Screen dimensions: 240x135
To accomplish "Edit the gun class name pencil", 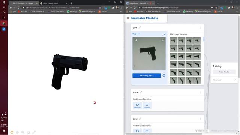I will tap(140, 27).
